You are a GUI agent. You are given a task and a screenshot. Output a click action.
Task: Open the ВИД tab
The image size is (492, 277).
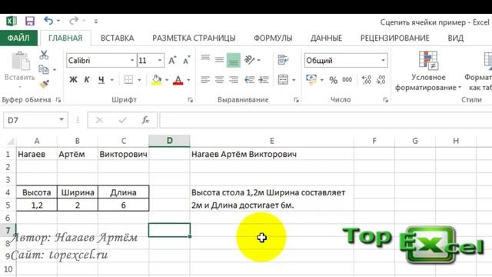456,38
